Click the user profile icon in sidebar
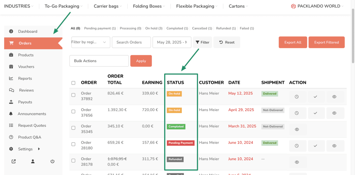355x175 pixels. click(33, 161)
